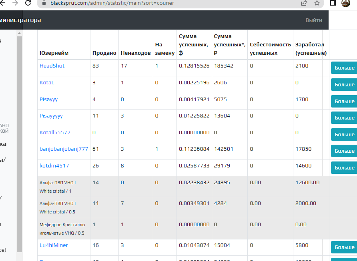Viewport: 357px width, 261px height.
Task: Click Больше button for KotaL row
Action: [x=344, y=85]
